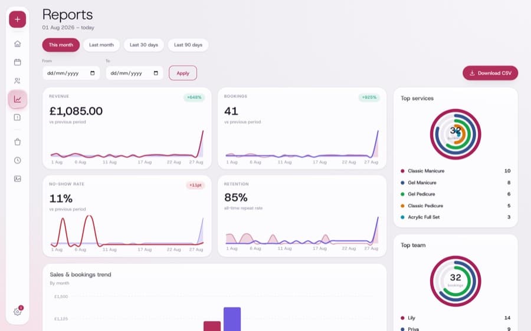Click the Apply button
The width and height of the screenshot is (531, 331).
coord(183,73)
